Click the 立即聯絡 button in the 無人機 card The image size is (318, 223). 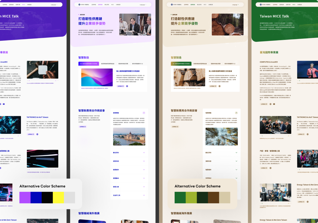[120, 86]
